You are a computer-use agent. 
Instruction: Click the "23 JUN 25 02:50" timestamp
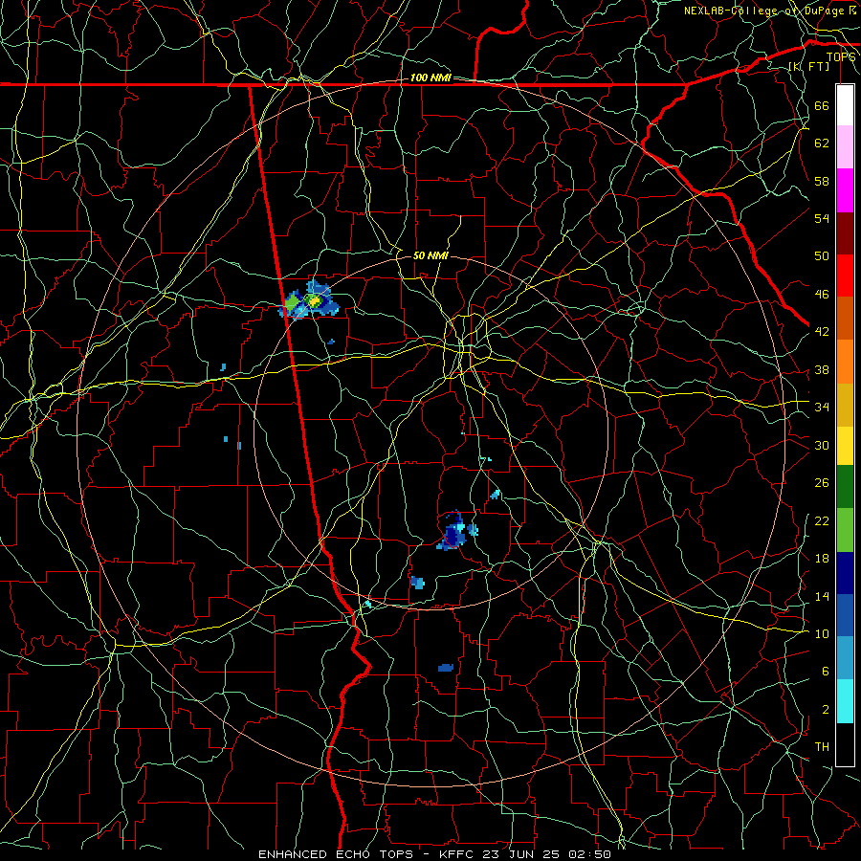click(547, 854)
